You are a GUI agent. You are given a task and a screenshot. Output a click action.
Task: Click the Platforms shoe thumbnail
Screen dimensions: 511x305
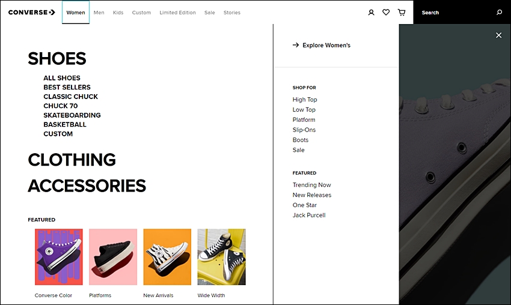point(113,257)
